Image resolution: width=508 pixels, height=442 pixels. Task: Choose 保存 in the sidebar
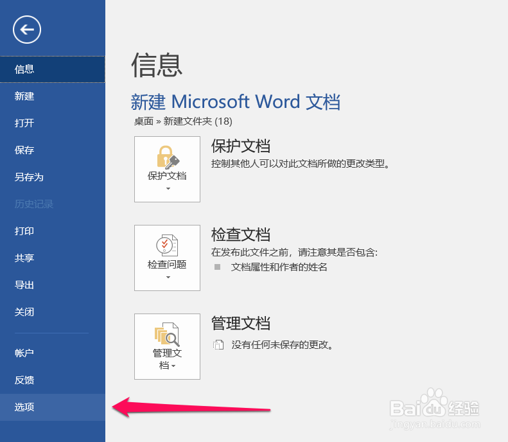point(53,150)
